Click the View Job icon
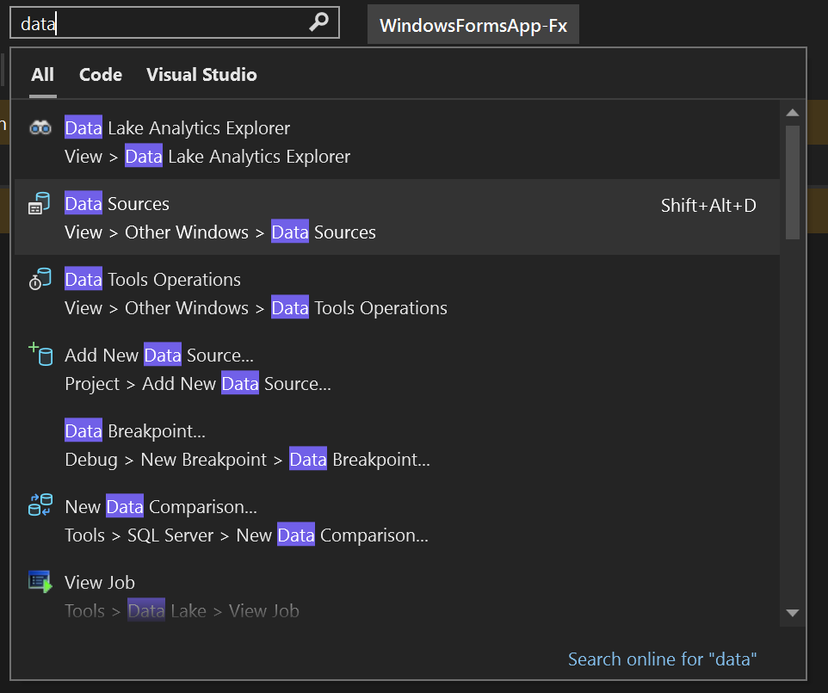This screenshot has width=828, height=693. (x=40, y=582)
